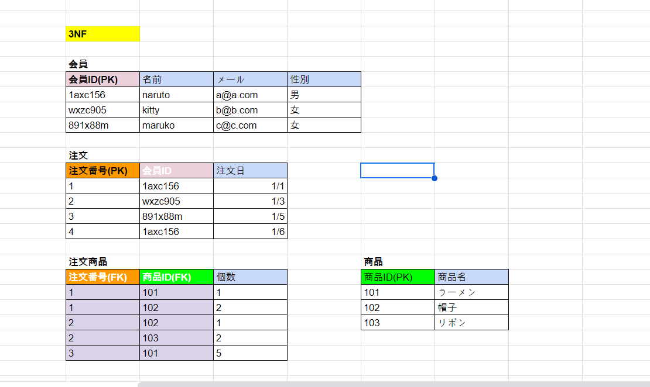Screen dimensions: 650x387
Task: Click 1axc156 in the 1/1 order row
Action: pos(177,186)
